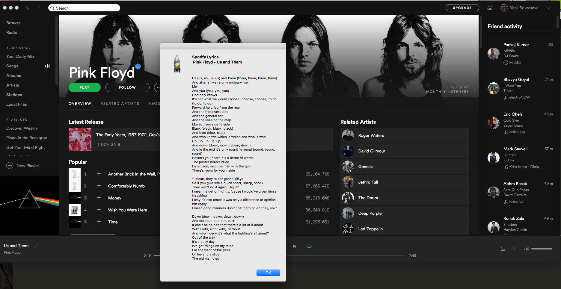Open electroNOW playlist in friend activity
Screen dimensions: 561x289
pyautogui.click(x=519, y=97)
